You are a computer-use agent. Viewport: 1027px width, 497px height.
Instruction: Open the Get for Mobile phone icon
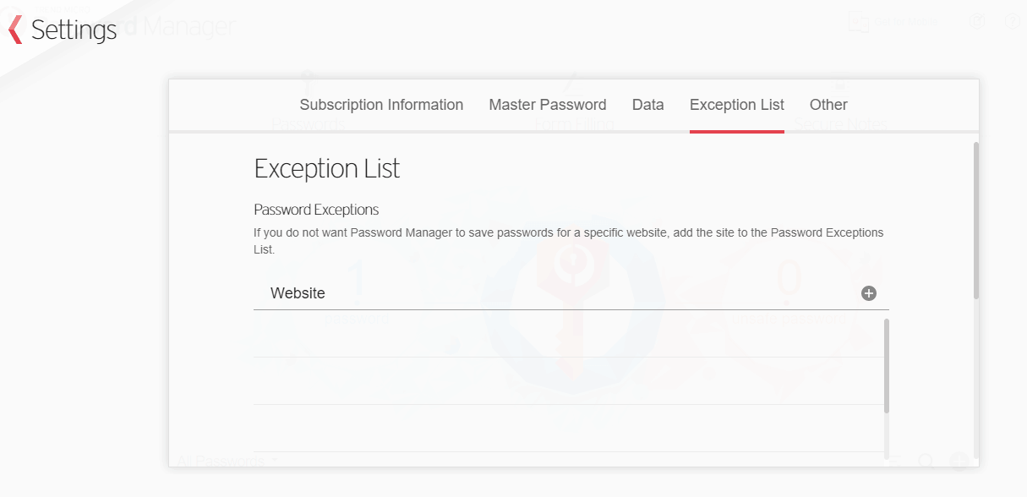(858, 22)
